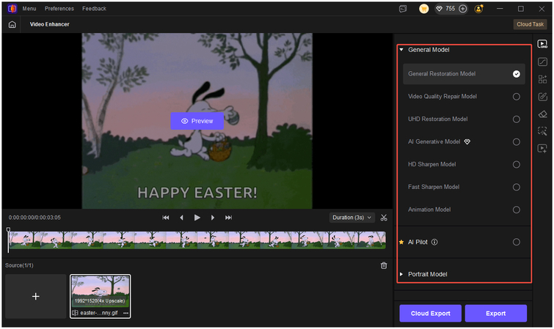
Task: Select the Video Enhancer UHD sidebar icon
Action: point(542,44)
